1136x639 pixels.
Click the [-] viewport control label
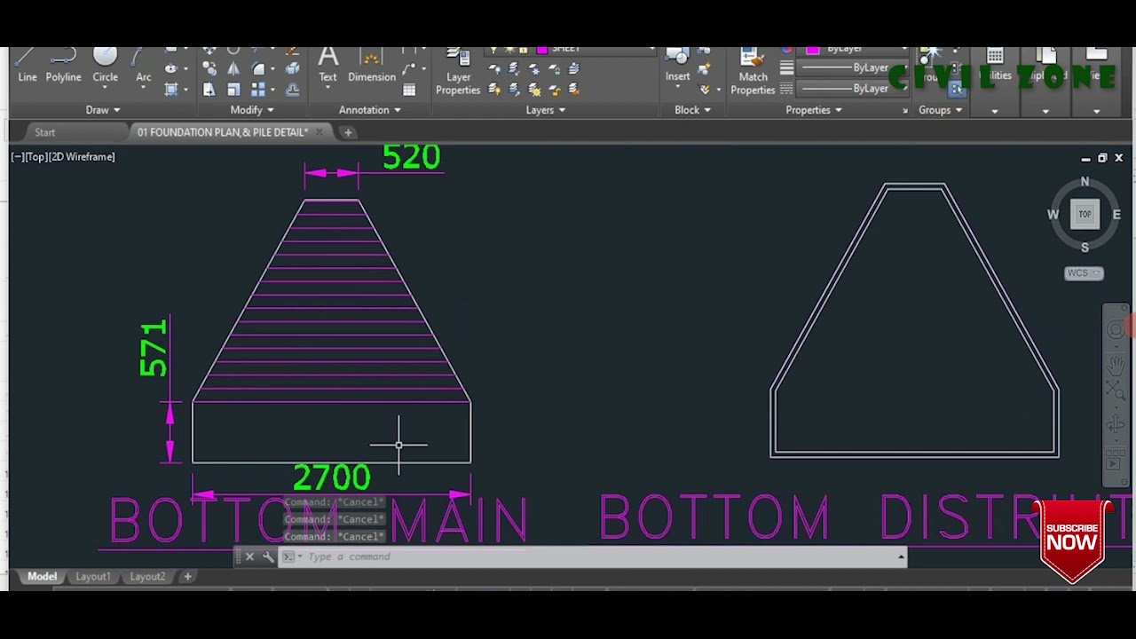coord(19,157)
